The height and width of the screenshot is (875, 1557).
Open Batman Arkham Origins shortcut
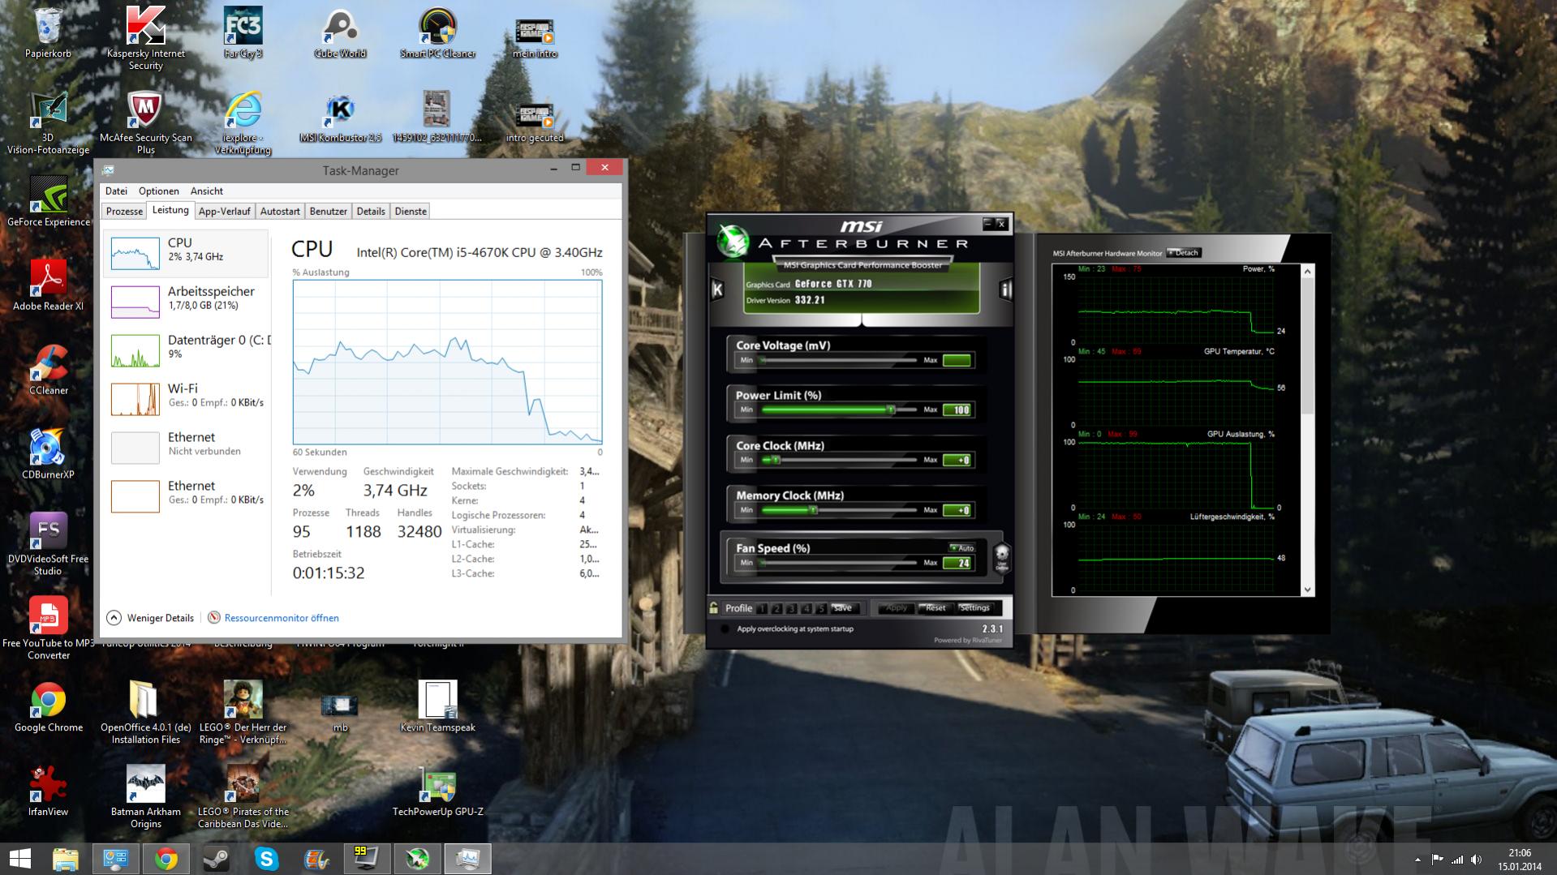(146, 797)
